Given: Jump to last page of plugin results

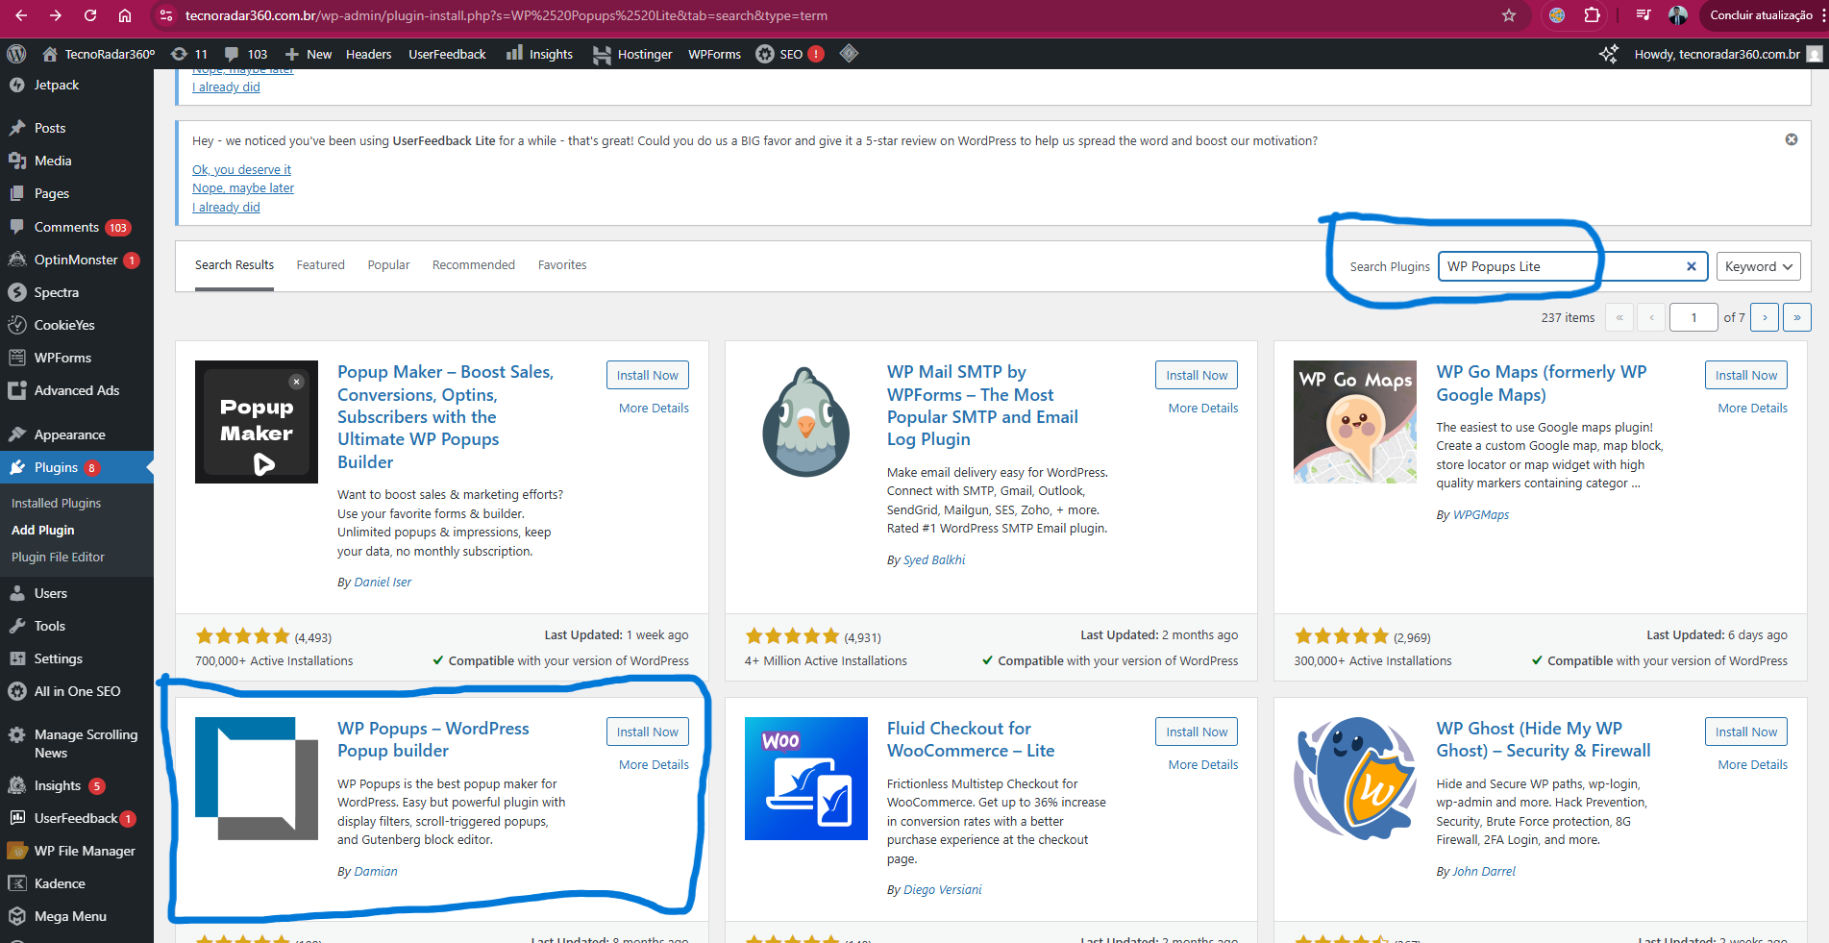Looking at the screenshot, I should [1796, 317].
